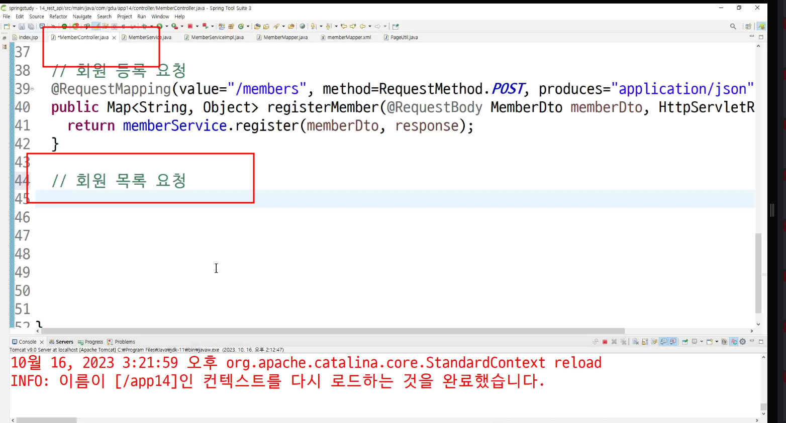Screen dimensions: 786x423
Task: Collapse the code fold marker at line 39
Action: tap(32, 89)
